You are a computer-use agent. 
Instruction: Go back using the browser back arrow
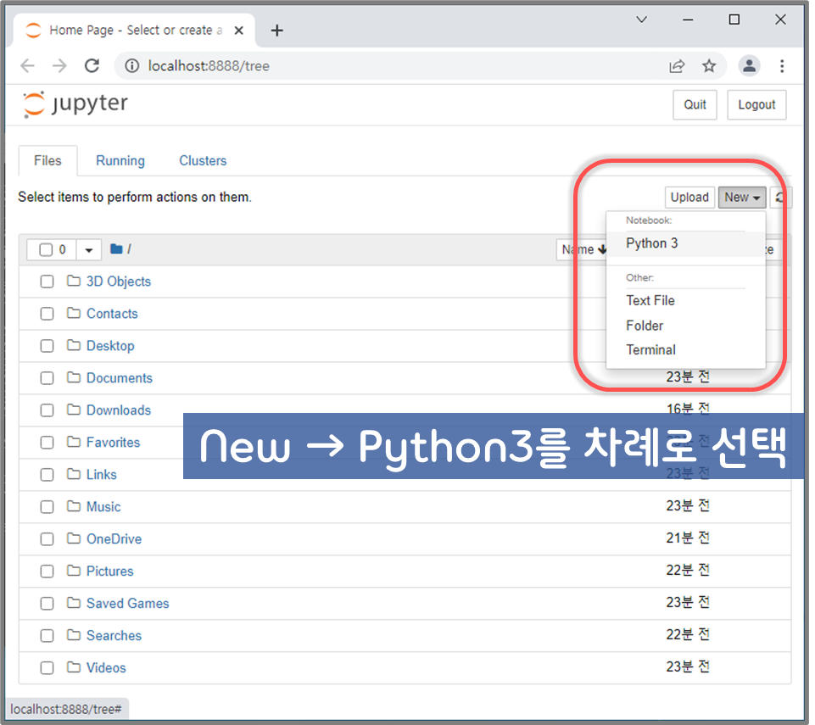click(27, 66)
